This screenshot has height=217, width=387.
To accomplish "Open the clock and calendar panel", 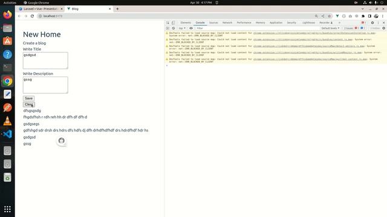I will point(201,2).
